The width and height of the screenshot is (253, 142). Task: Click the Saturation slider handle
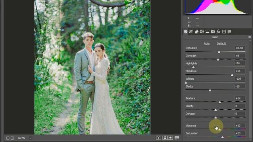coord(223,137)
